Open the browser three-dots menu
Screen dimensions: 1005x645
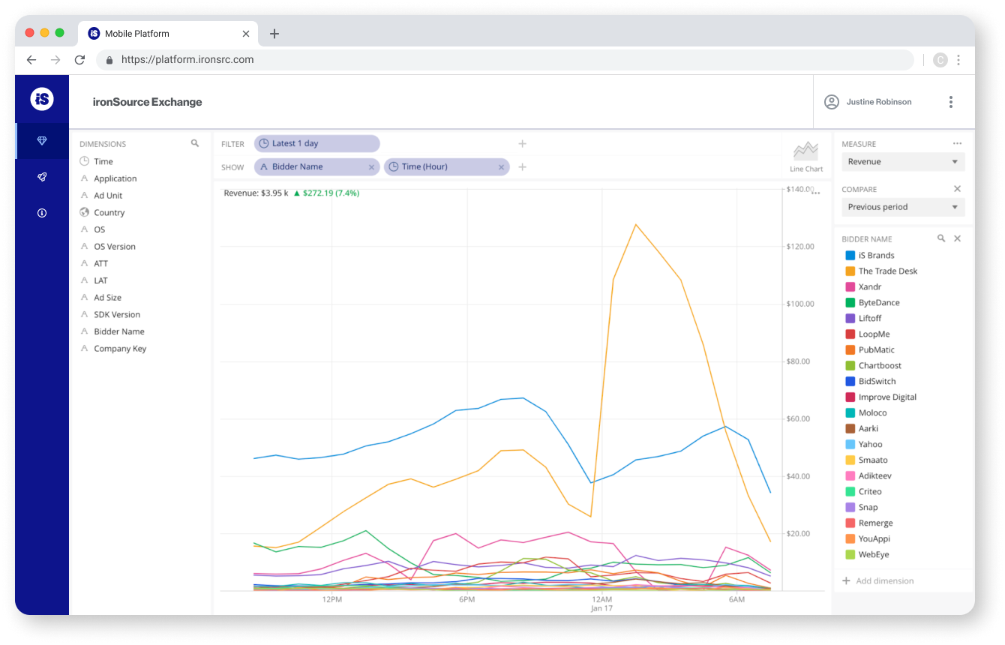coord(958,60)
